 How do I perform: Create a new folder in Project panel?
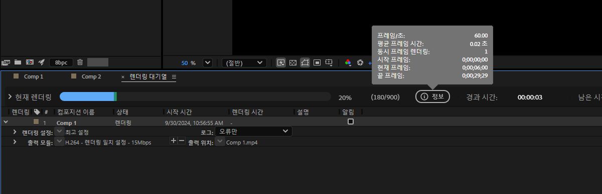click(x=18, y=62)
